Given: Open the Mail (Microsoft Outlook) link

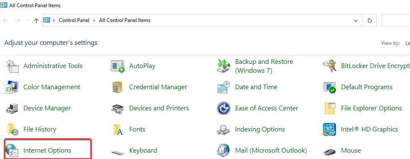Looking at the screenshot, I should coord(271,151).
